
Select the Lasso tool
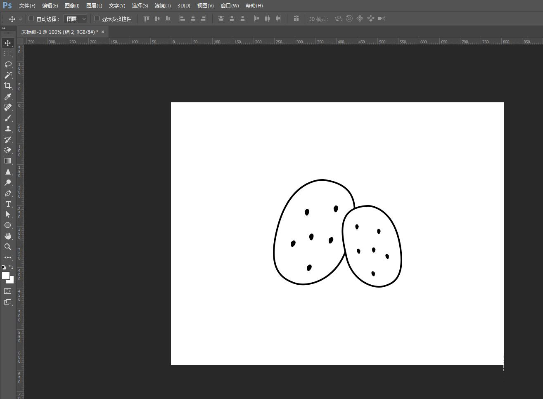[7, 64]
